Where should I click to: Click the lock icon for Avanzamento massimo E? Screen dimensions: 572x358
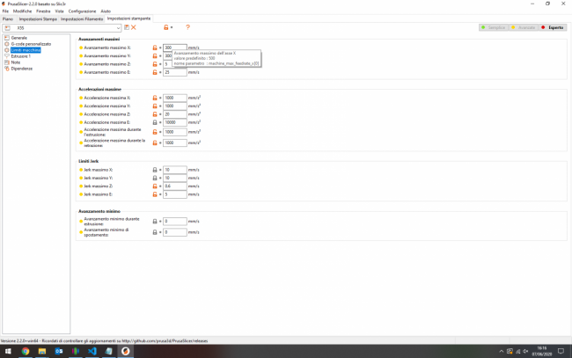pyautogui.click(x=155, y=72)
